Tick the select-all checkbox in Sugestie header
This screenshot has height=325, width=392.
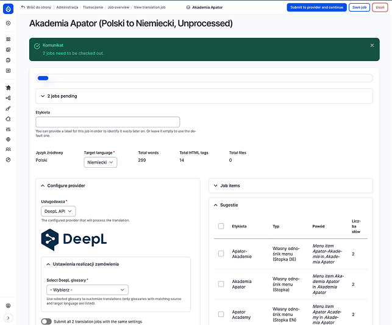coord(221,226)
